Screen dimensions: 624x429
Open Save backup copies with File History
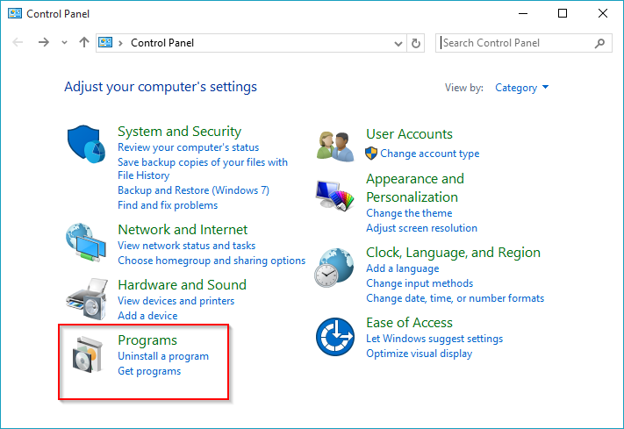click(203, 168)
